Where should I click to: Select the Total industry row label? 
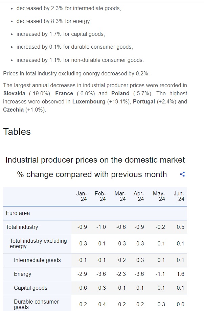(x=22, y=227)
